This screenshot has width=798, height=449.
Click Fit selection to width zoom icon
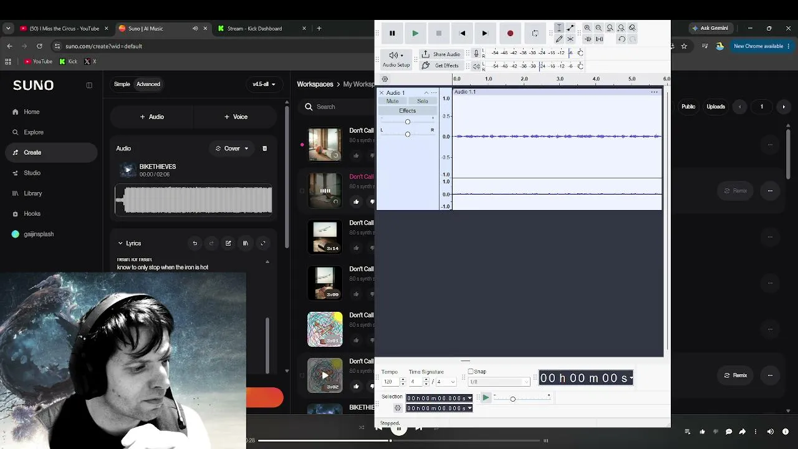610,28
